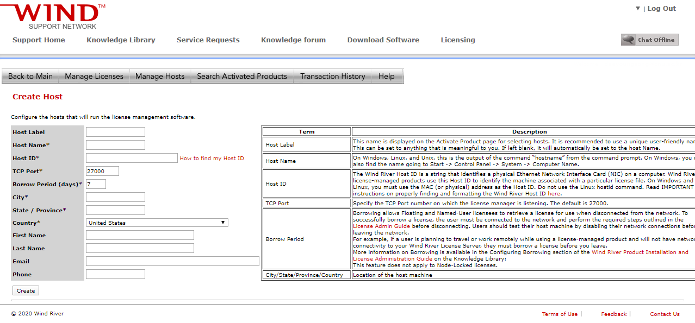The height and width of the screenshot is (323, 695).
Task: Focus the TCP Port field
Action: click(x=102, y=171)
